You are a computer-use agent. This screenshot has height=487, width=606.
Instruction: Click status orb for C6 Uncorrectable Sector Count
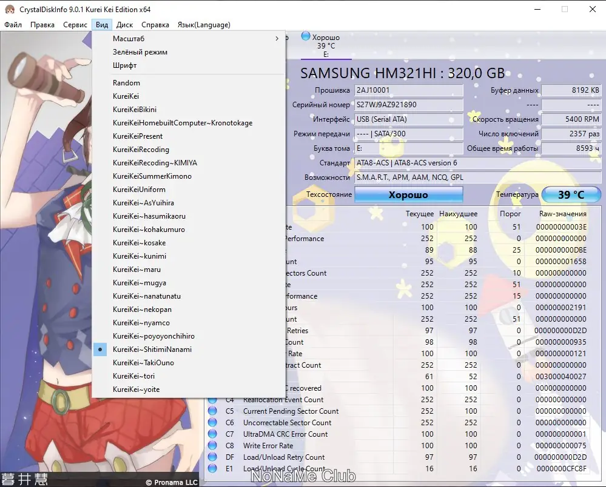(212, 423)
